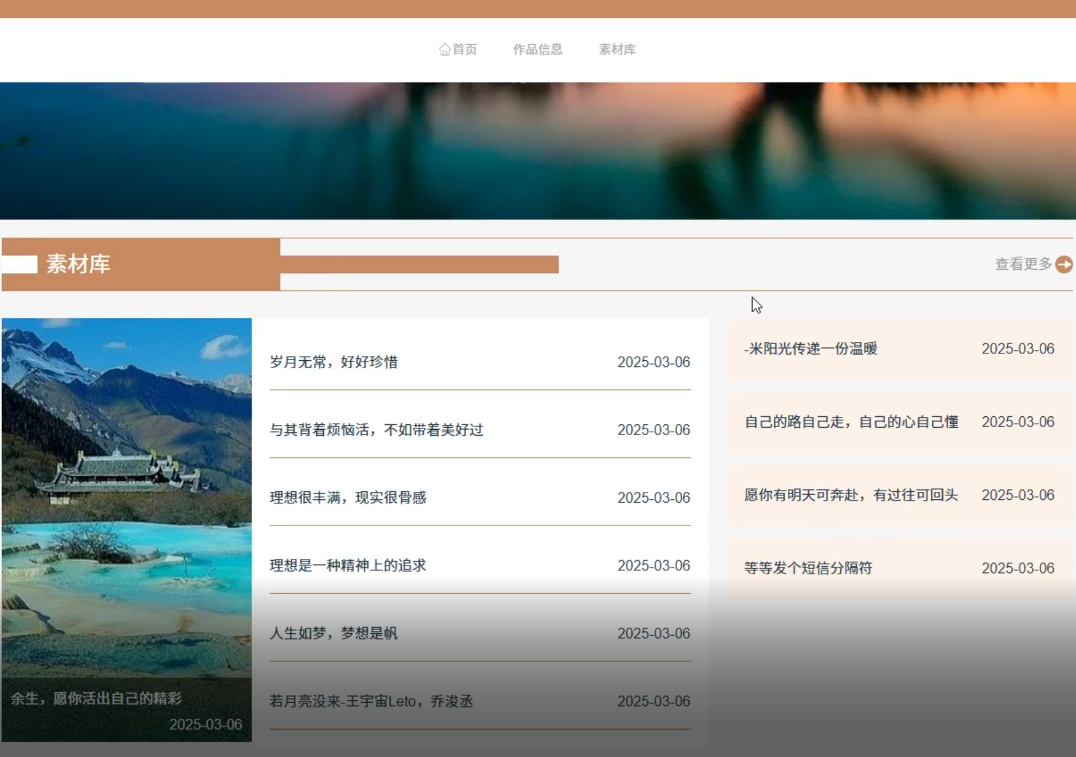Click the 素材库 section header title

(x=78, y=264)
